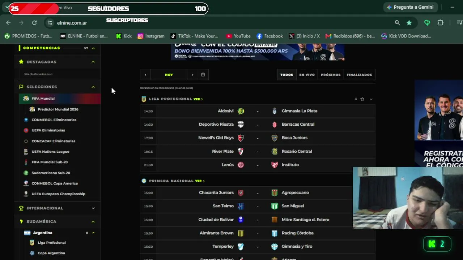This screenshot has height=260, width=463.
Task: Select the Todos filter tab
Action: (286, 75)
